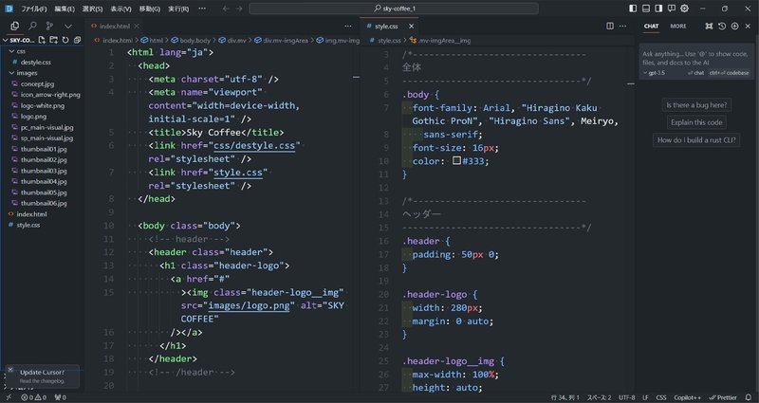This screenshot has height=403, width=759.
Task: Toggle the bottom panel layout
Action: coord(646,9)
